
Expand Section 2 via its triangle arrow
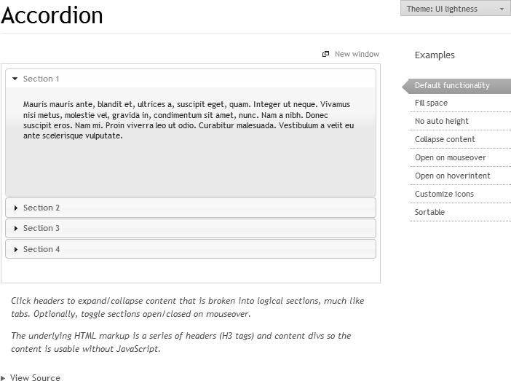[x=15, y=208]
